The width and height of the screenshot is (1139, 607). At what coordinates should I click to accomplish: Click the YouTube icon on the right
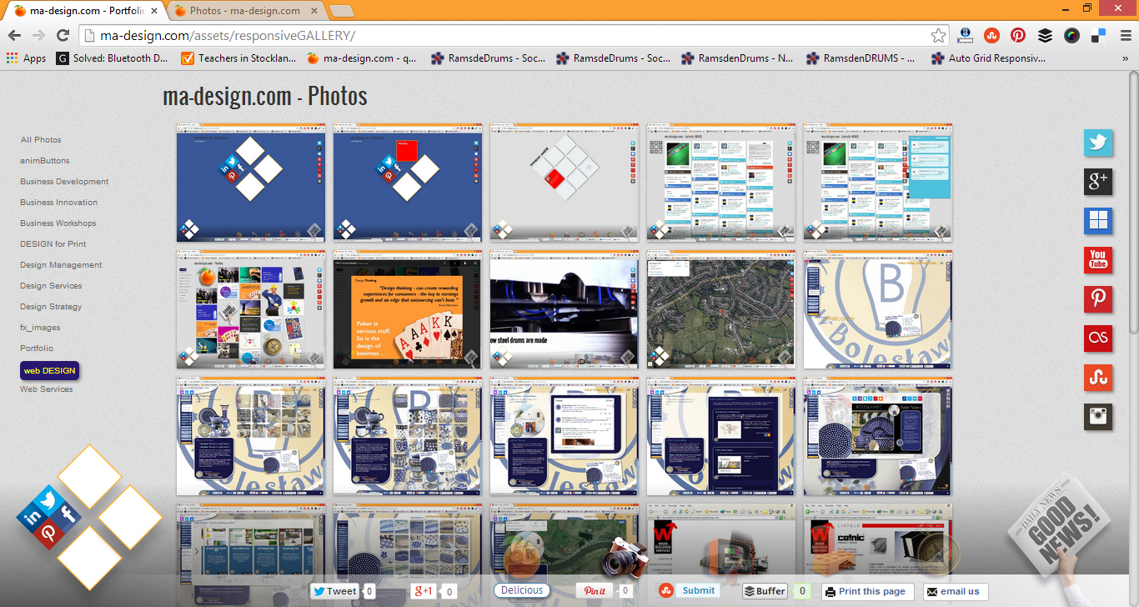(1098, 259)
